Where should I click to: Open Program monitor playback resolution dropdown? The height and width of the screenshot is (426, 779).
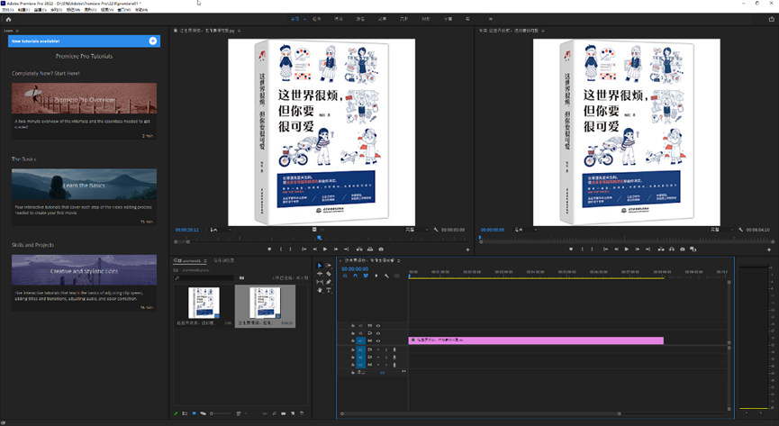(722, 230)
